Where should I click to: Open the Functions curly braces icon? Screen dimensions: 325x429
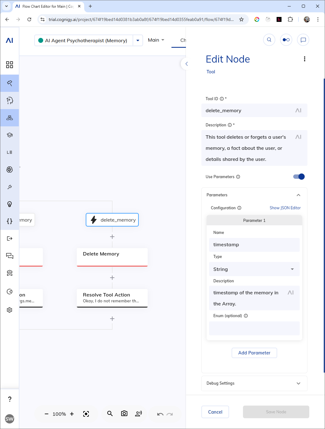tap(10, 221)
